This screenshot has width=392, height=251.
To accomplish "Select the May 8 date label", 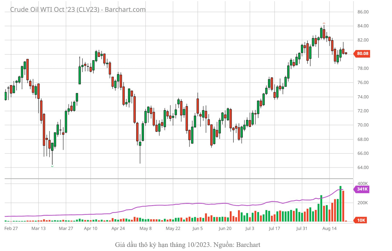I will 146,228.
